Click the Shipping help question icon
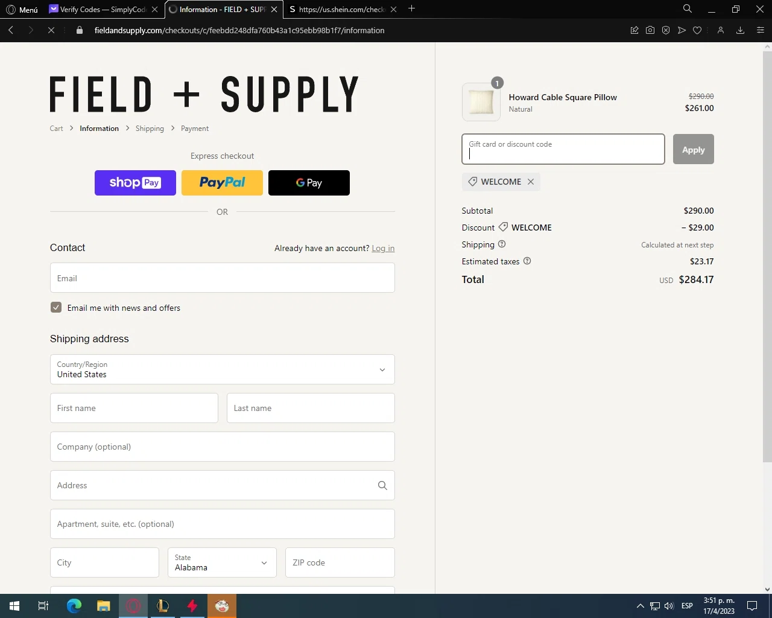Viewport: 772px width, 618px height. pyautogui.click(x=502, y=244)
